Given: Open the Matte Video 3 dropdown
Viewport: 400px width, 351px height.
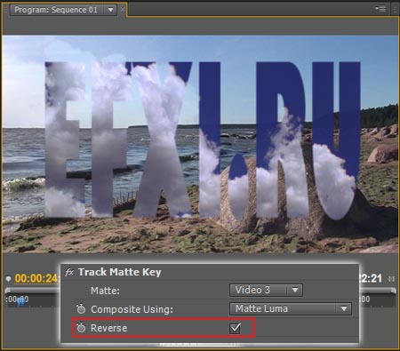Looking at the screenshot, I should pyautogui.click(x=266, y=290).
